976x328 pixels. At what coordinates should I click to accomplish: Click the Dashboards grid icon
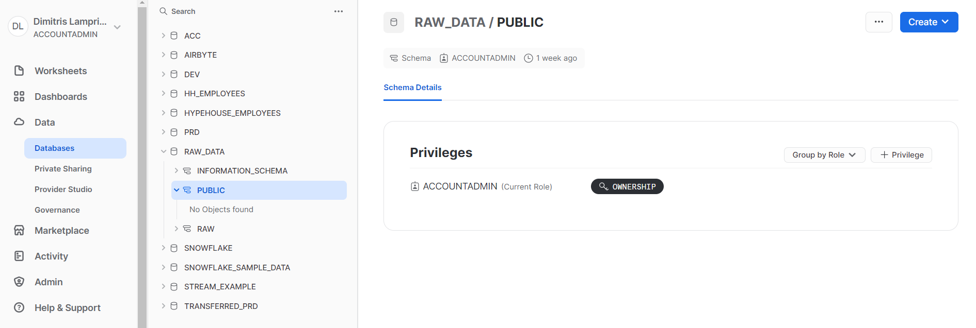[19, 97]
